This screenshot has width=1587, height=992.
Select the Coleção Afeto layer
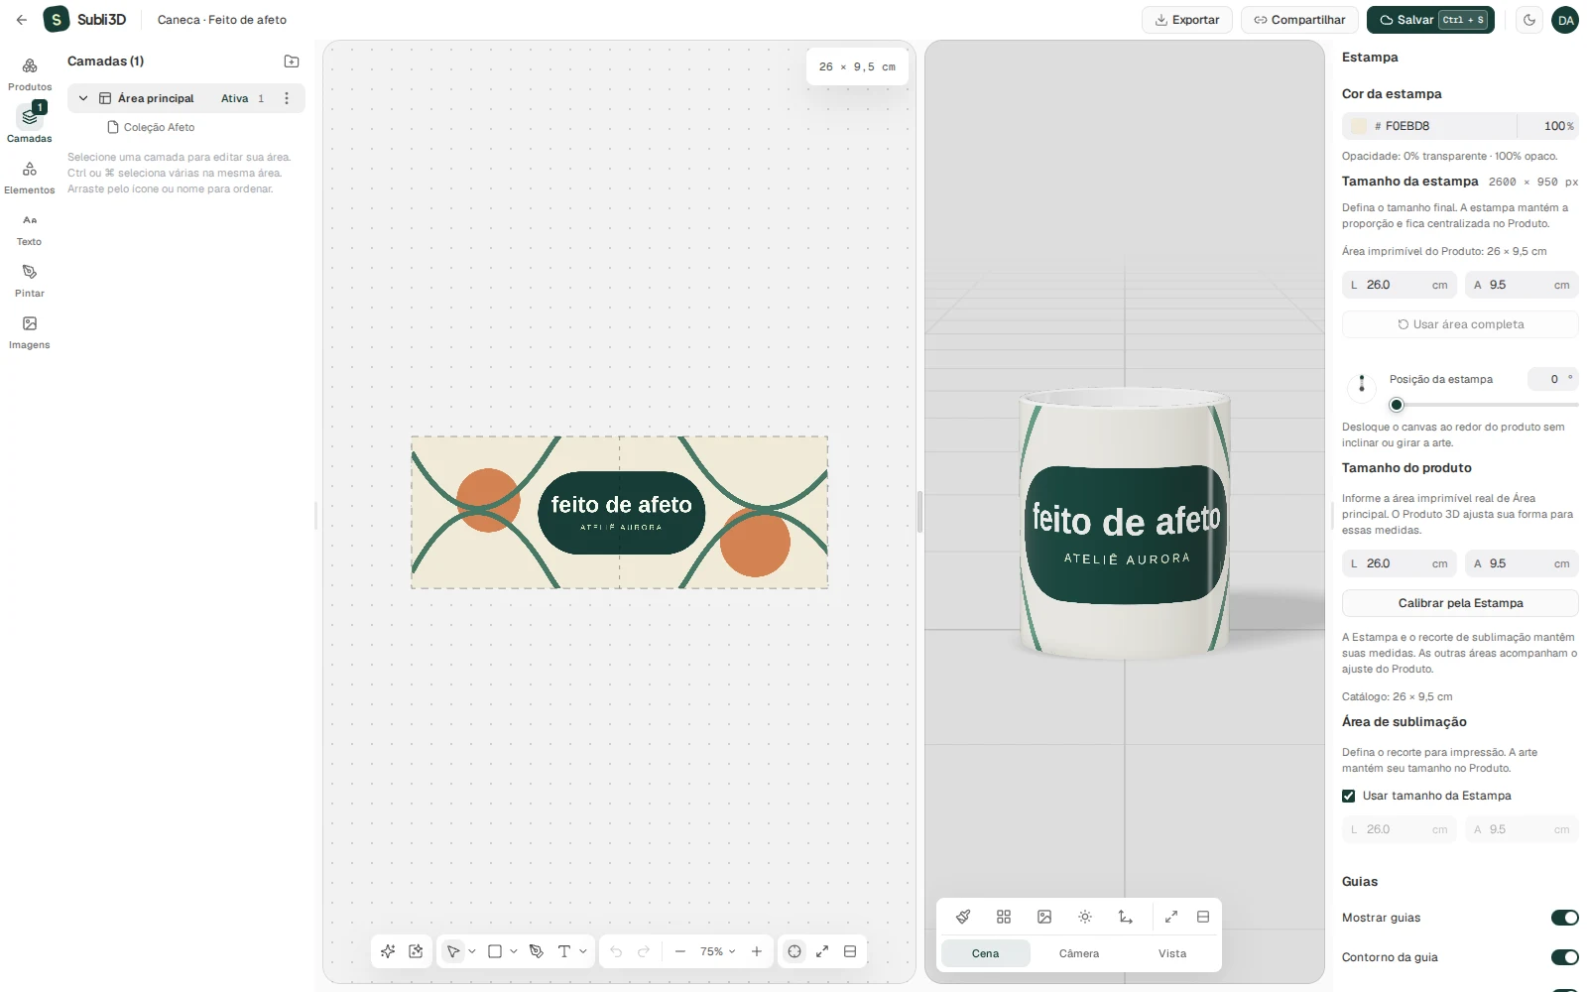click(x=159, y=127)
